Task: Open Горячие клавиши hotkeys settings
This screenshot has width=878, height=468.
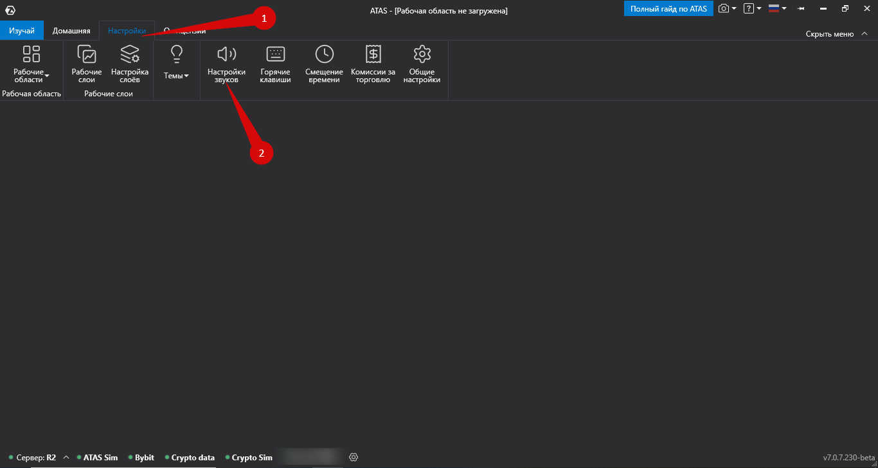Action: tap(276, 64)
